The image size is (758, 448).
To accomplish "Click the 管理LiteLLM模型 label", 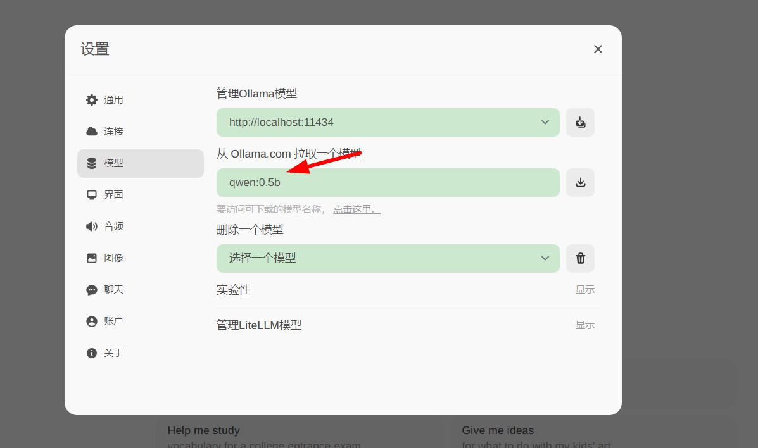I will [x=259, y=325].
